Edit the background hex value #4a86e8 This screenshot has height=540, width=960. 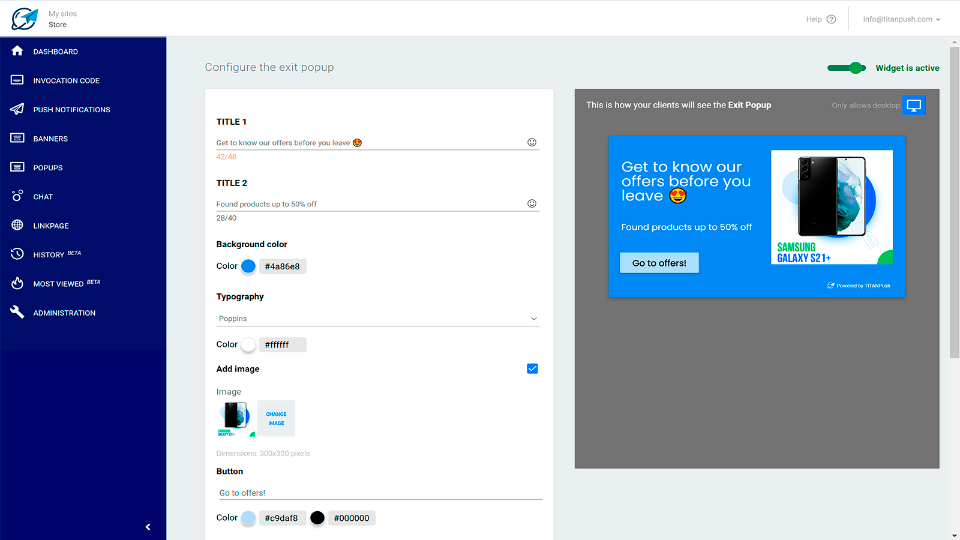pyautogui.click(x=283, y=266)
